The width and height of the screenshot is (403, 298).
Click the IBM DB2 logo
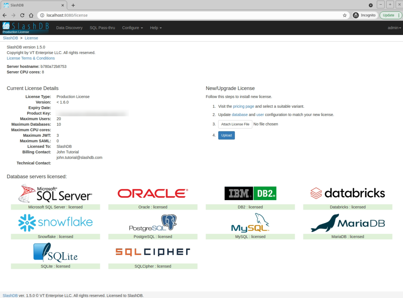pyautogui.click(x=250, y=193)
